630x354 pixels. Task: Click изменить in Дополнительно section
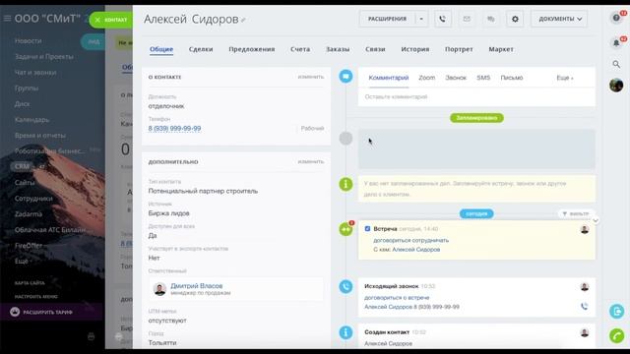(311, 161)
